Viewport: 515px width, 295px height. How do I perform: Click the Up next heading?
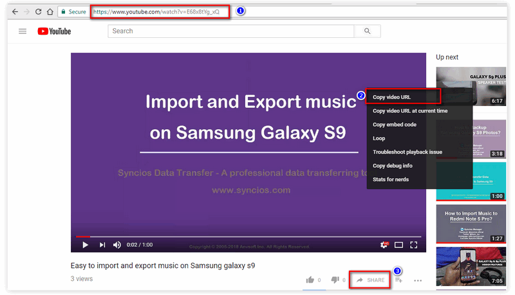coord(447,57)
